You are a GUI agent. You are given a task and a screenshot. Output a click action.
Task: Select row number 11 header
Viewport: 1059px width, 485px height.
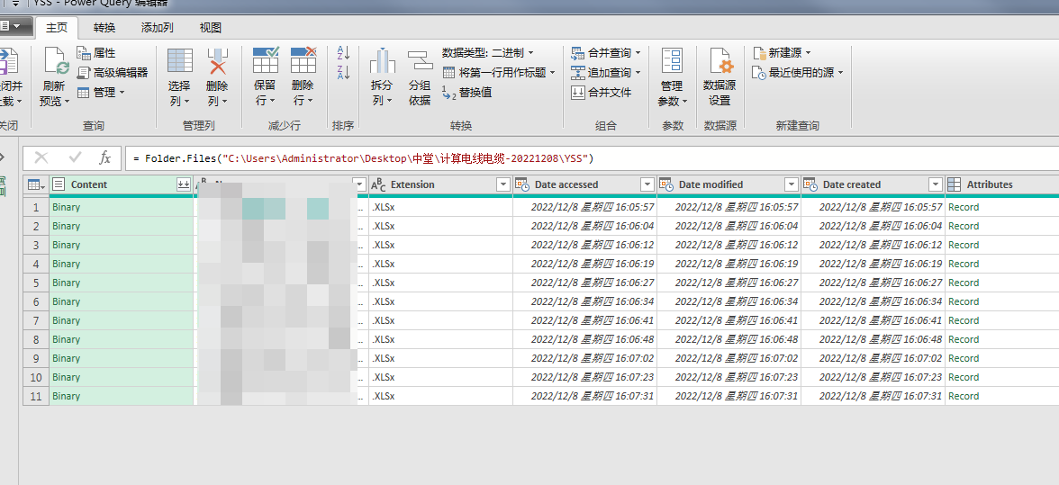36,396
